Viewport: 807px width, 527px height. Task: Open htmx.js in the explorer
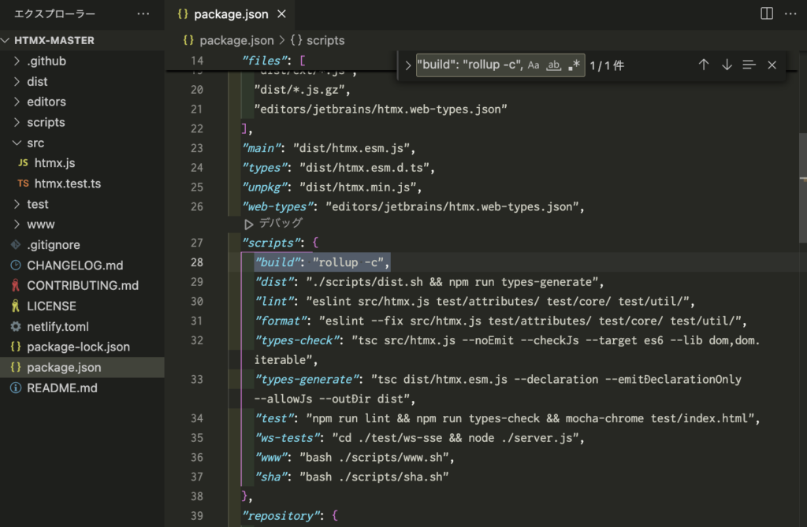(54, 163)
